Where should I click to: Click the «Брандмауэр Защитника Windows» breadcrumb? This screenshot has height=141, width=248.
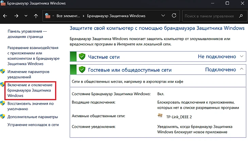click(x=116, y=16)
